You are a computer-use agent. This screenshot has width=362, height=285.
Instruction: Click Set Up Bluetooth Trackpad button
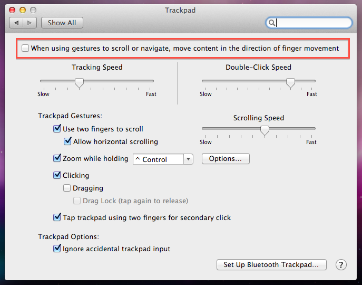point(271,265)
